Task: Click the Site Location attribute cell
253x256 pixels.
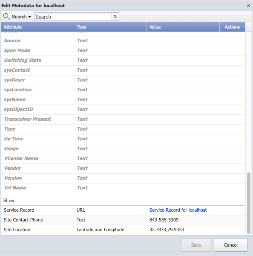Action: point(37,230)
